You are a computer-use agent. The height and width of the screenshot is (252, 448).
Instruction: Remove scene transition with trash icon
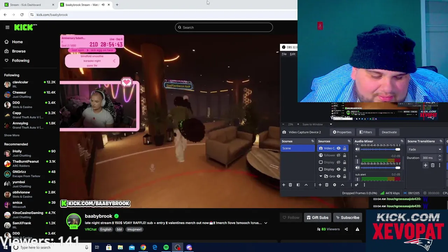point(433,165)
